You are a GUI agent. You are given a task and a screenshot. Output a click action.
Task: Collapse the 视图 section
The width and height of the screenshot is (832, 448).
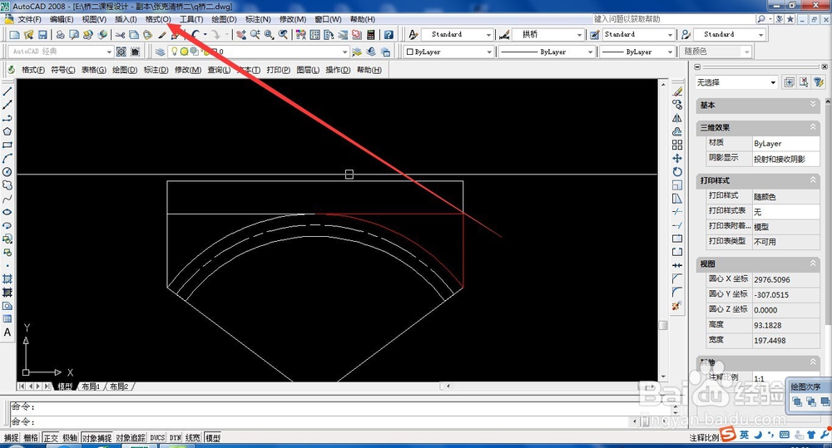812,263
